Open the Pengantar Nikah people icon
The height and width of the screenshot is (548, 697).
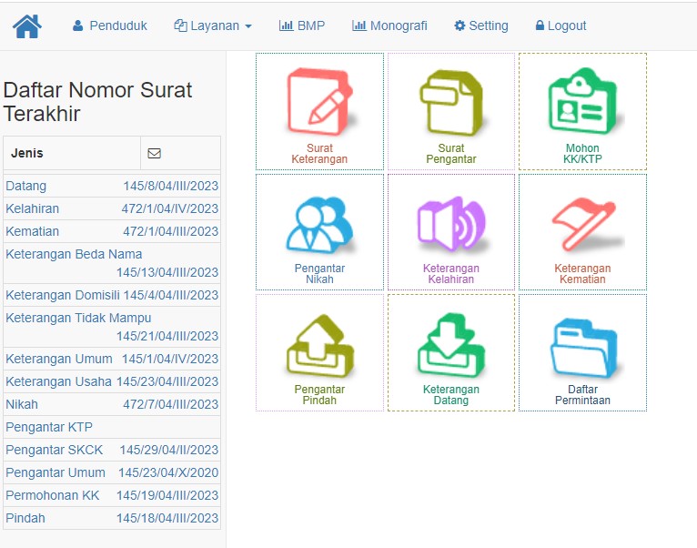click(x=319, y=223)
